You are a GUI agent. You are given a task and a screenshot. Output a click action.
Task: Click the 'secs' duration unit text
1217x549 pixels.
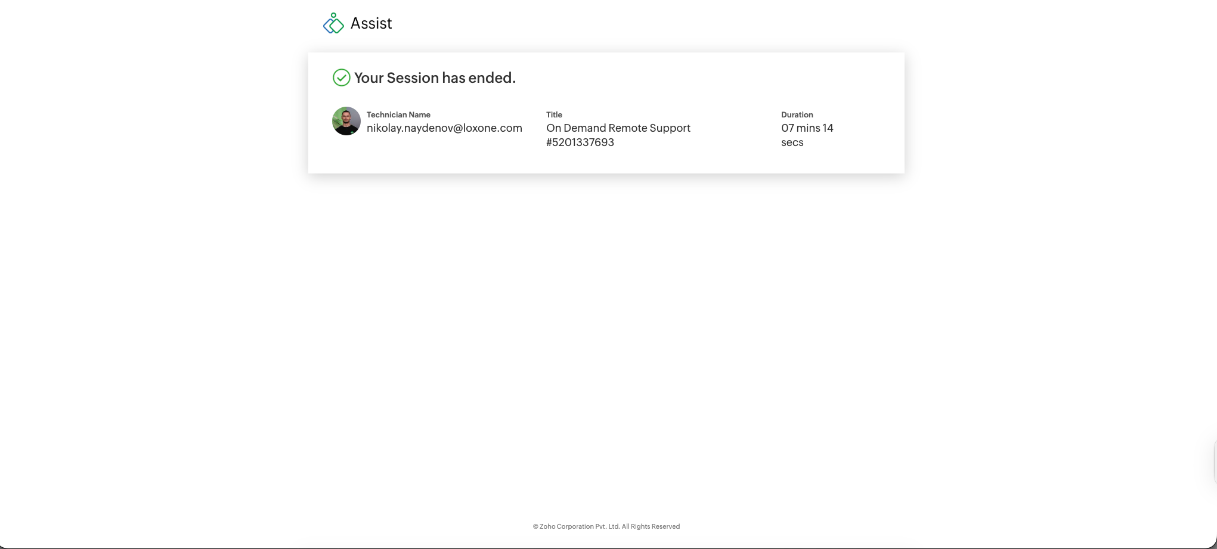click(792, 142)
